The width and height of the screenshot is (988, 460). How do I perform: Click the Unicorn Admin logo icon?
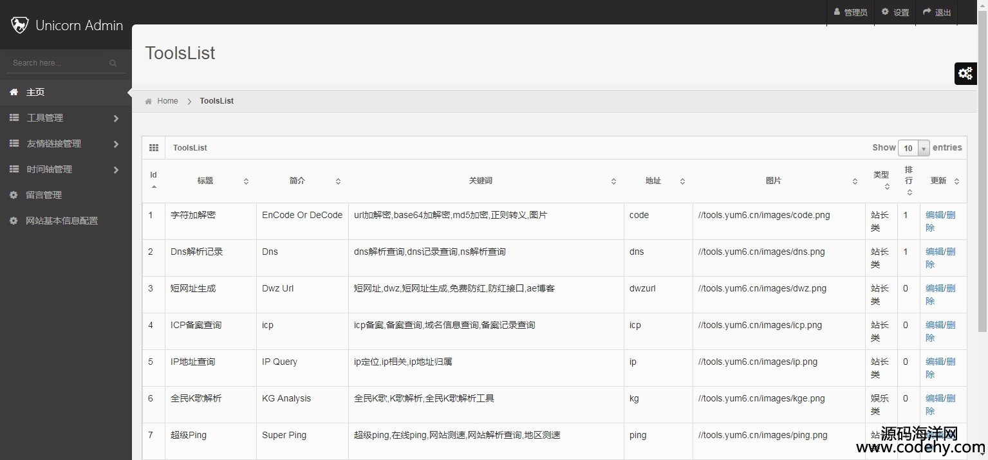tap(19, 25)
